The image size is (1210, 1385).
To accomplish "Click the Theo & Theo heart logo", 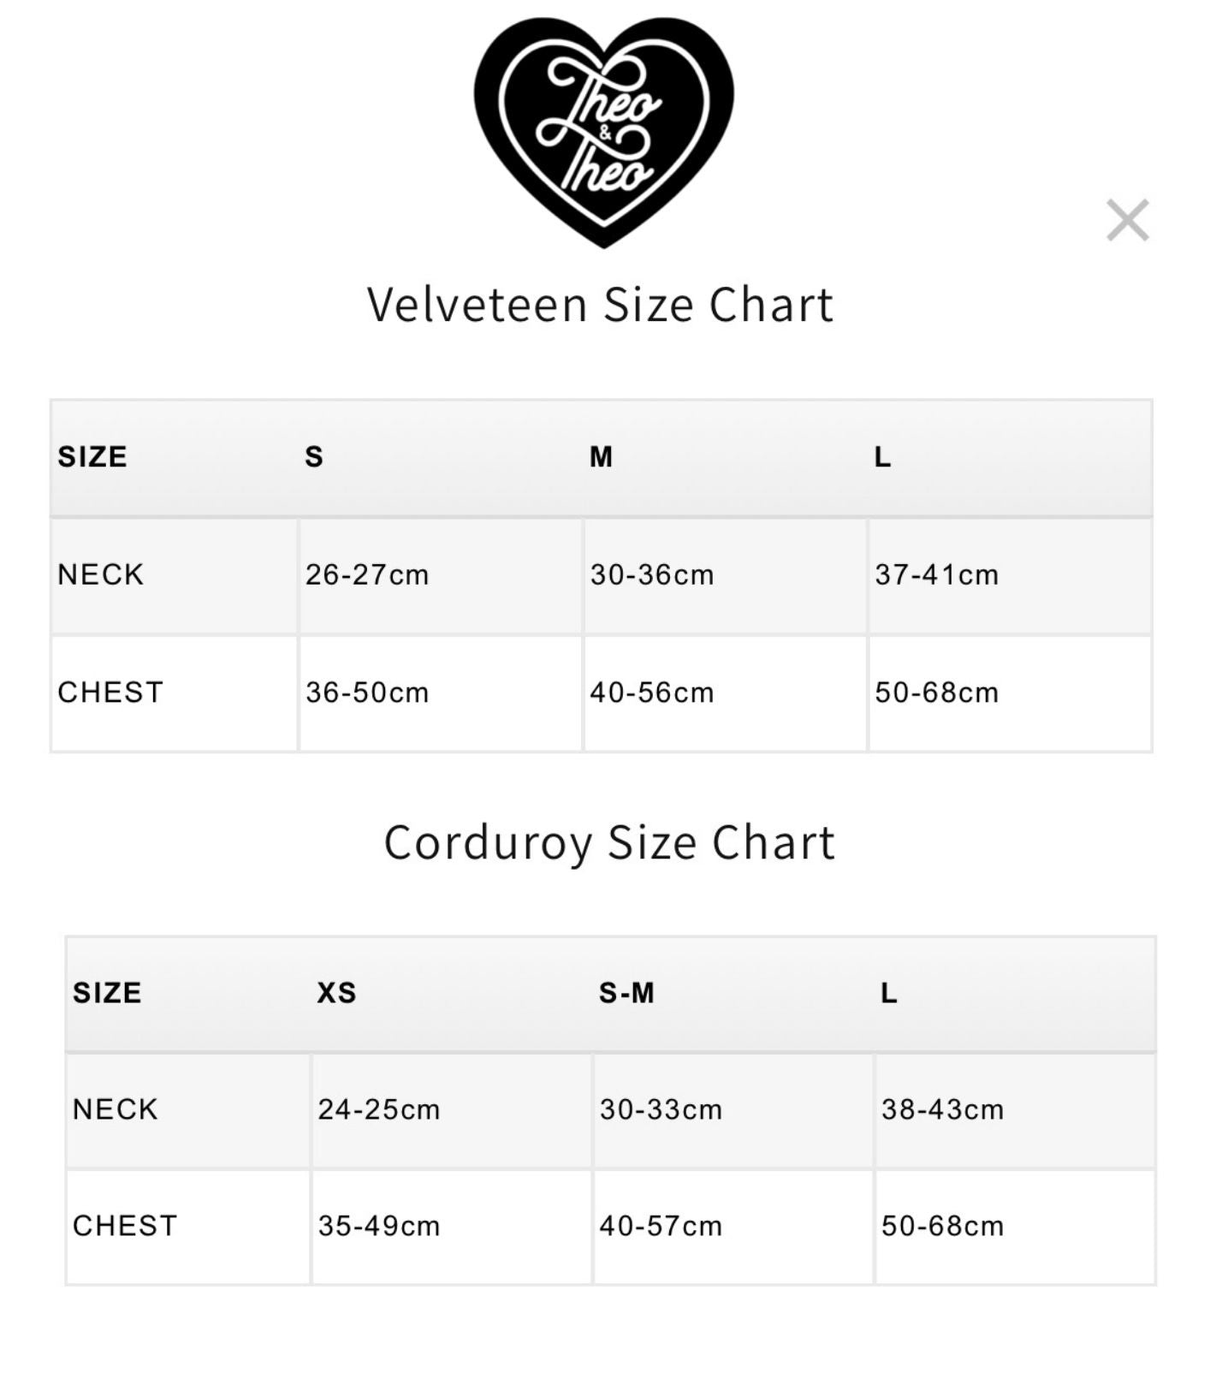I will pos(604,133).
